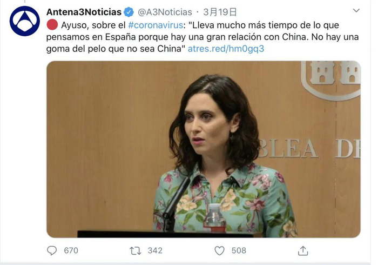Click the blue verified badge
Screen dimensions: 378x265
click(129, 12)
